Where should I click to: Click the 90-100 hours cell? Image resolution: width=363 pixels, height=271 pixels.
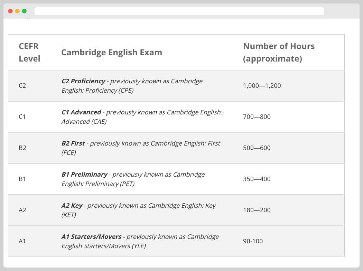pos(252,241)
